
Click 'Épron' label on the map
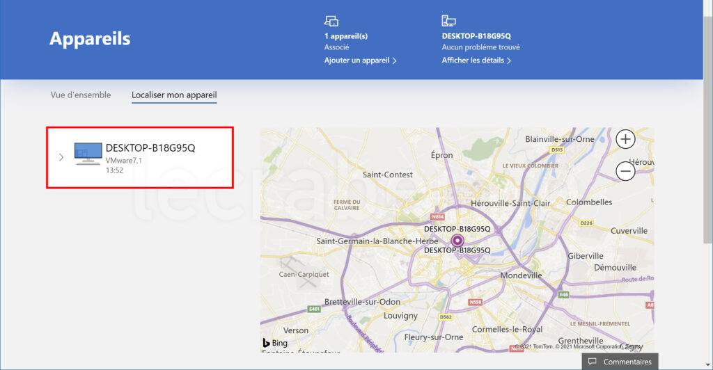point(441,155)
